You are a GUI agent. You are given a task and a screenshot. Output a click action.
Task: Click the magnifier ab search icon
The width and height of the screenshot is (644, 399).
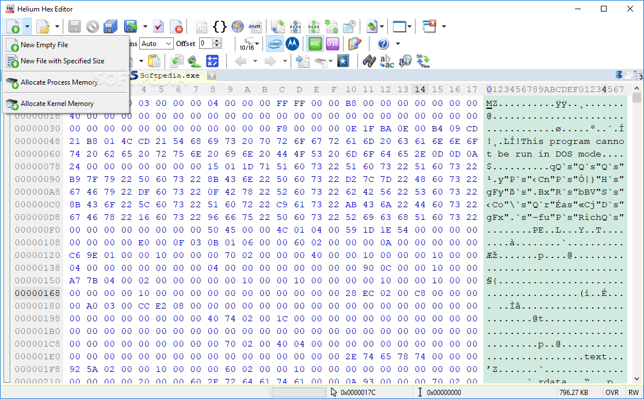(405, 61)
